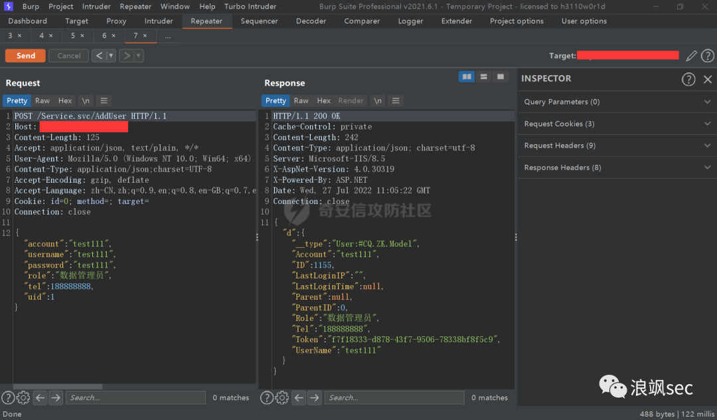
Task: Close the Inspector panel
Action: [x=708, y=79]
